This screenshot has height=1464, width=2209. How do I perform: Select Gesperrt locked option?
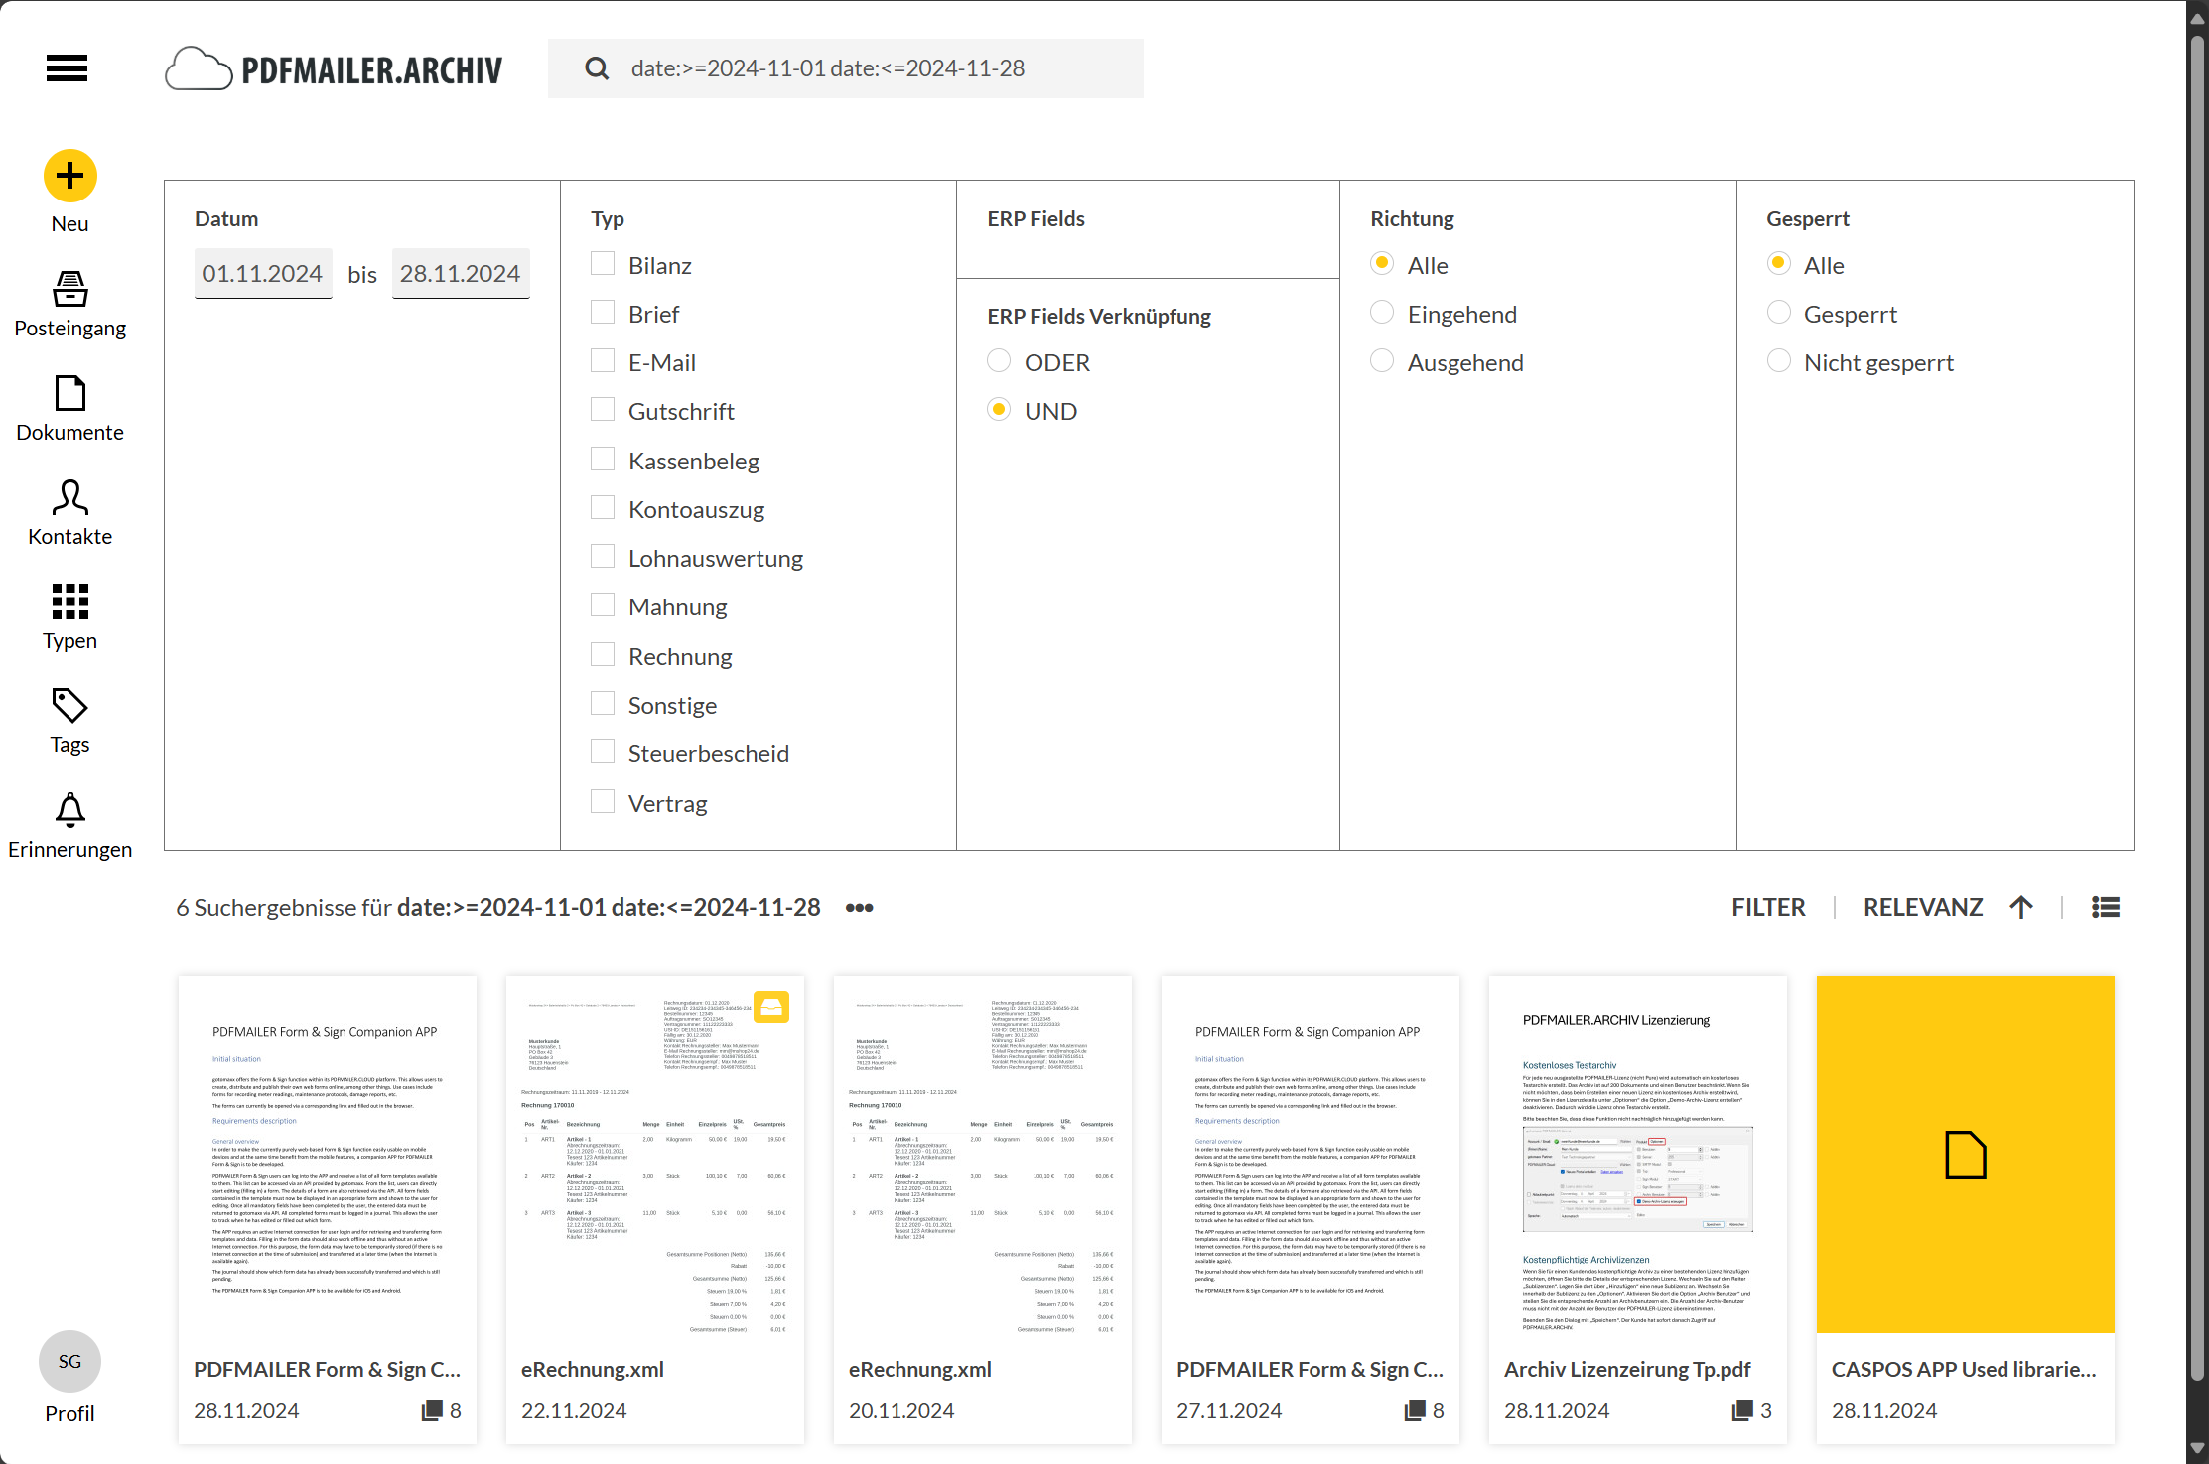pyautogui.click(x=1779, y=313)
